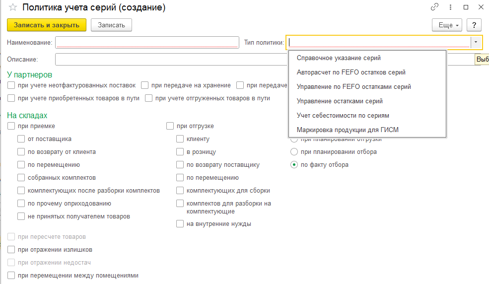Copy link using the chain icon

435,7
